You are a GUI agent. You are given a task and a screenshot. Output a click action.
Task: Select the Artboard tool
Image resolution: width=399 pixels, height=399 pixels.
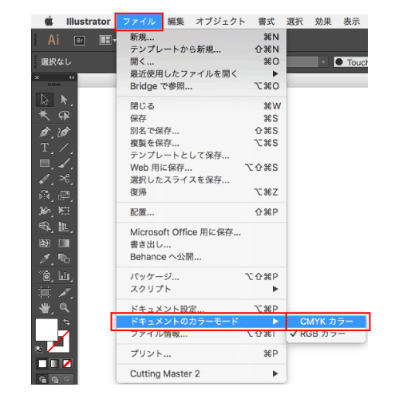(45, 292)
